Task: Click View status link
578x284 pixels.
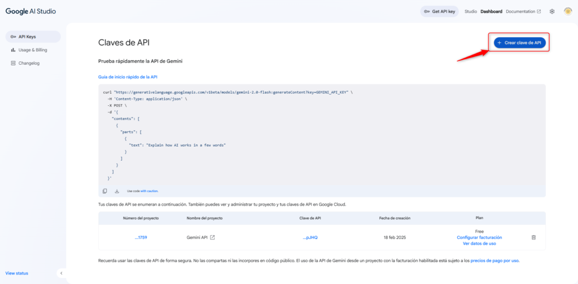Action: [16, 273]
